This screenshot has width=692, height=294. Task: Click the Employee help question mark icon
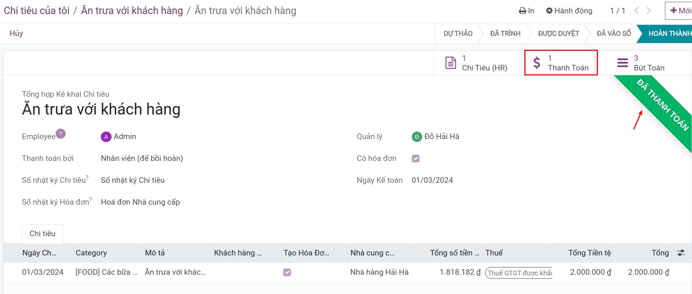point(61,133)
